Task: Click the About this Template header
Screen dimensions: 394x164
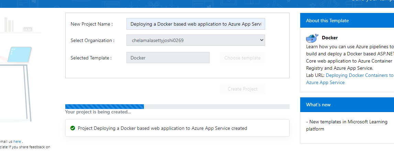Action: (x=347, y=20)
